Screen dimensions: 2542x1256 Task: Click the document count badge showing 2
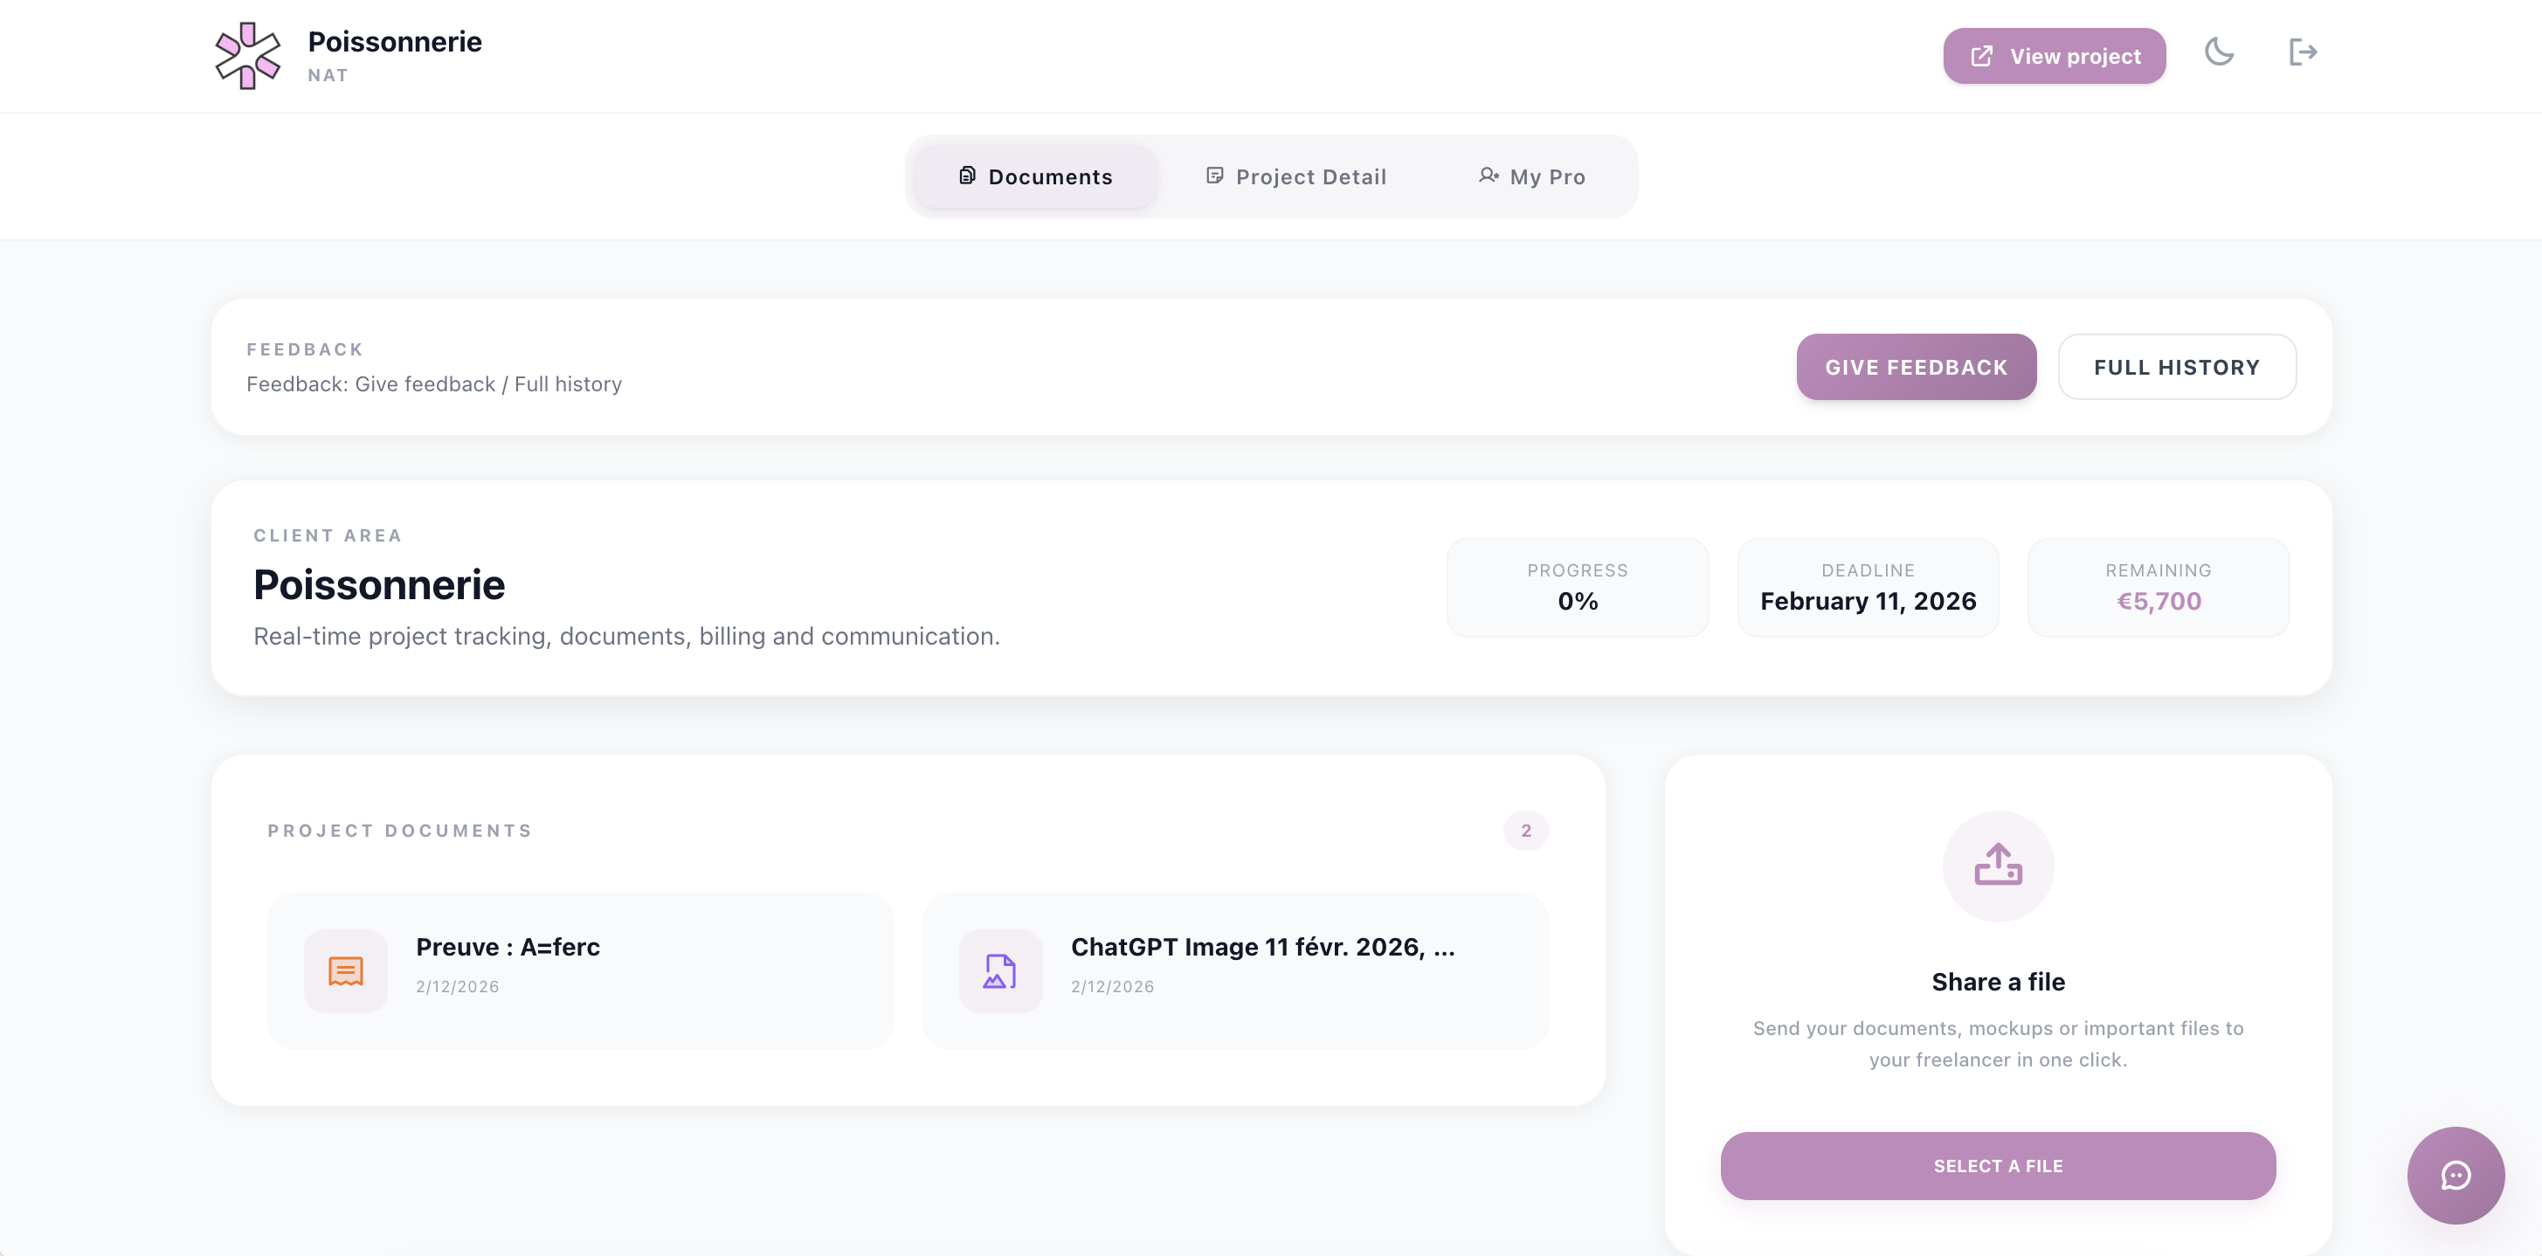1525,830
